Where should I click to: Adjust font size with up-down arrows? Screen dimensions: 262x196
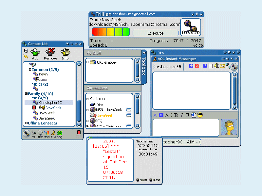coord(171,115)
